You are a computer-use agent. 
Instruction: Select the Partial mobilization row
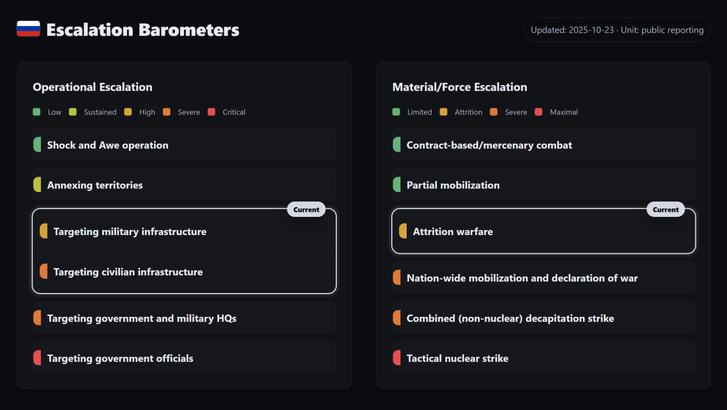click(x=544, y=185)
